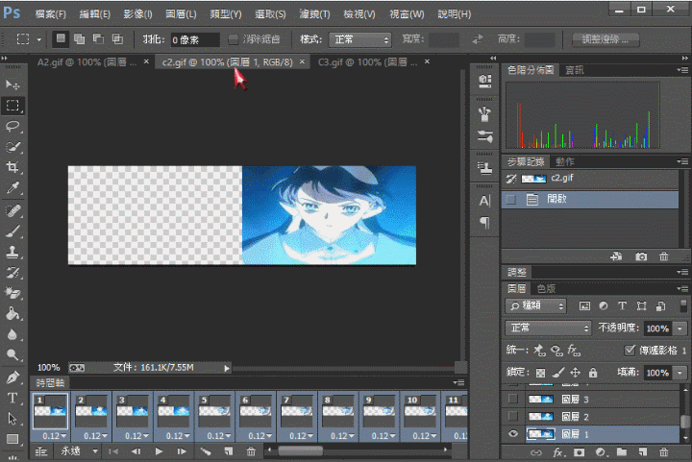The height and width of the screenshot is (462, 692).
Task: Select animation frame 7 thumbnail
Action: click(297, 411)
